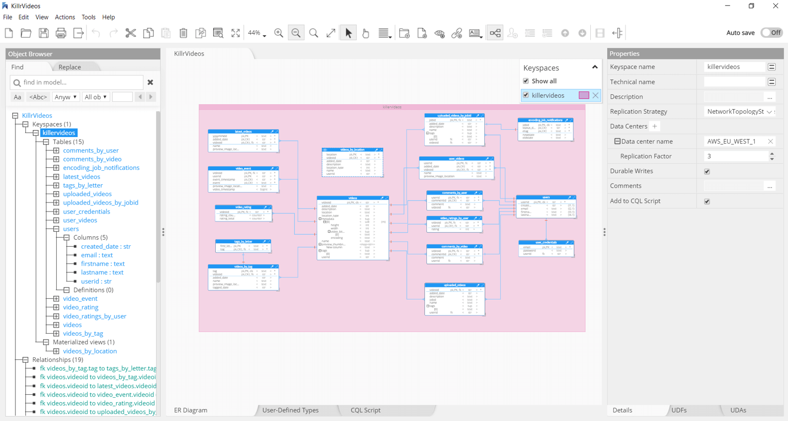Open the All objects filter dropdown

click(x=96, y=97)
